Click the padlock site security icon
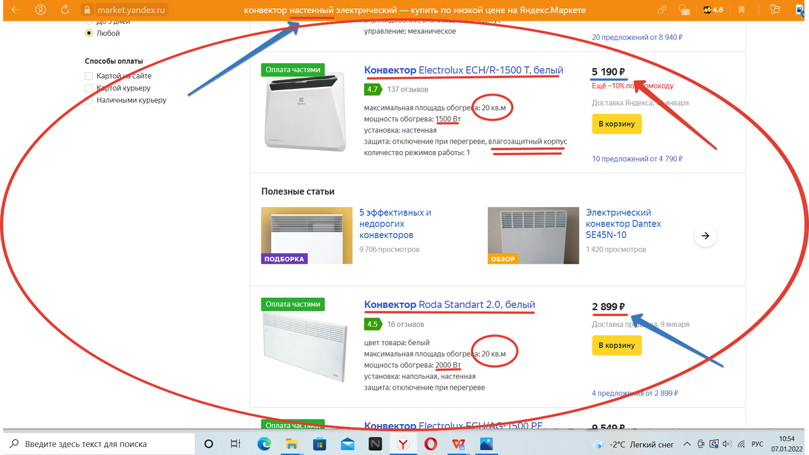The height and width of the screenshot is (455, 809). pyautogui.click(x=86, y=10)
